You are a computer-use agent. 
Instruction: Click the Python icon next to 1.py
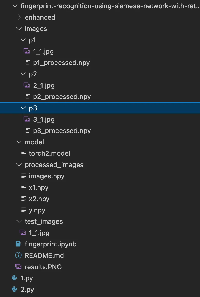(x=14, y=278)
